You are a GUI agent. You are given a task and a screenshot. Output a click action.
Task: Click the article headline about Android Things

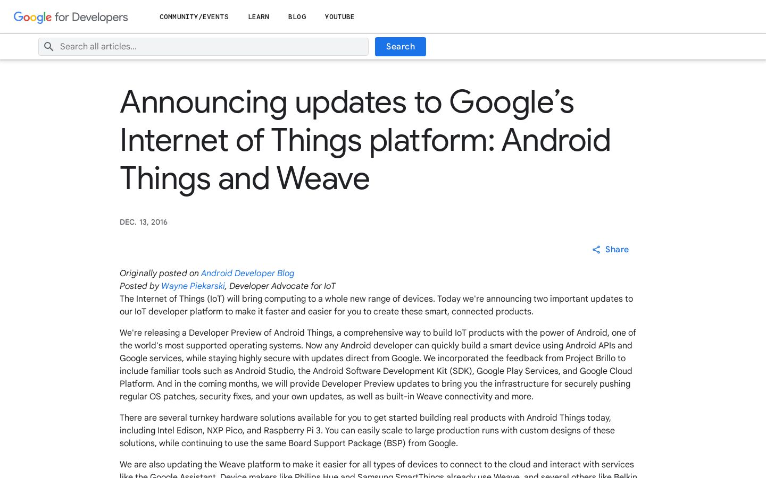tap(365, 140)
